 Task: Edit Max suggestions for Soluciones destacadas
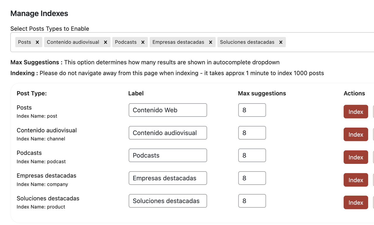click(252, 201)
